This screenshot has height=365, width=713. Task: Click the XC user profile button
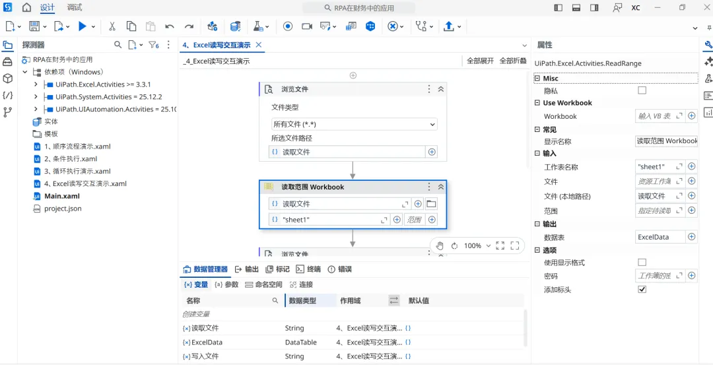pos(636,8)
